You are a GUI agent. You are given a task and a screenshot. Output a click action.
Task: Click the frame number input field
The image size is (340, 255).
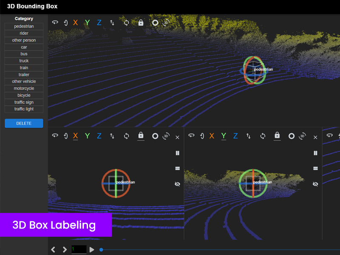pos(79,249)
